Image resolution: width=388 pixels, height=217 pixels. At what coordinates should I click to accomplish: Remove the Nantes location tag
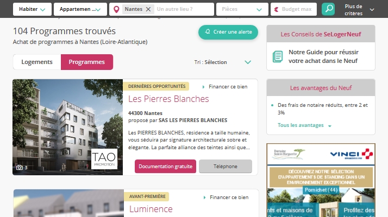point(148,9)
